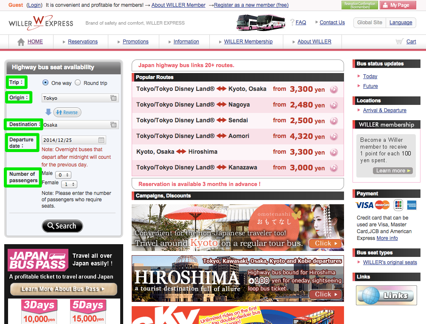Open the Male passenger count dropdown
The width and height of the screenshot is (426, 324).
coord(64,175)
